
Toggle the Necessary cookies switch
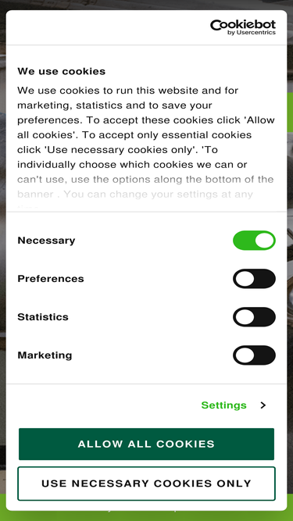[254, 241]
